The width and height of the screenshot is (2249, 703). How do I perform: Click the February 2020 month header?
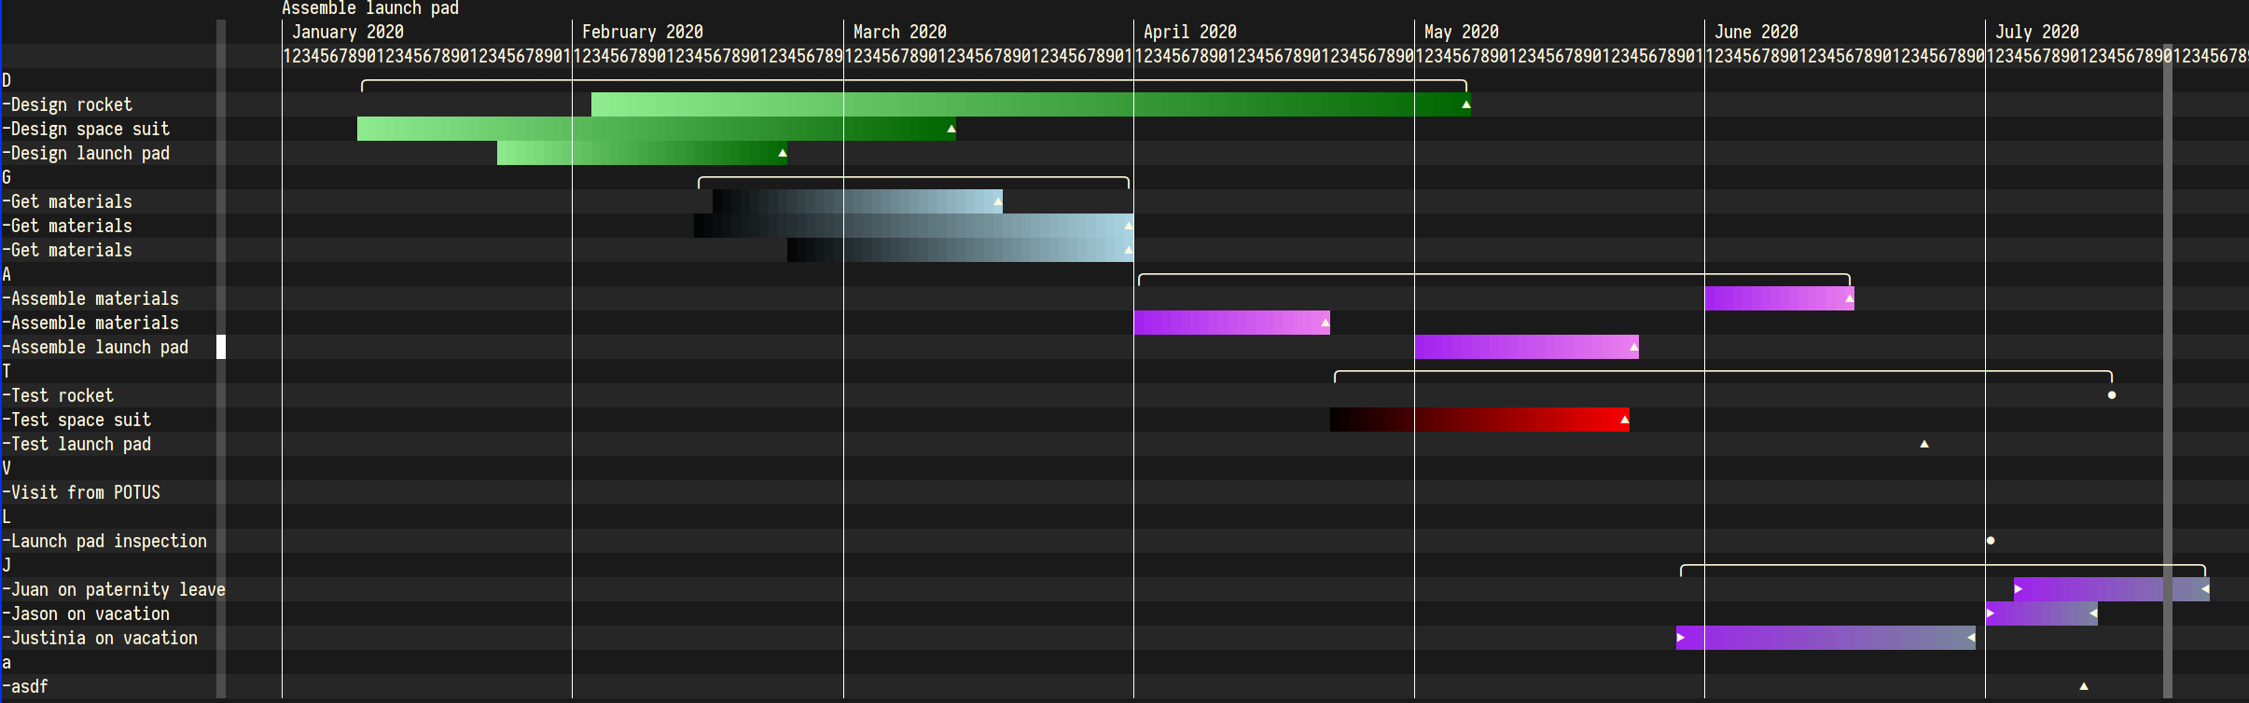[x=643, y=32]
